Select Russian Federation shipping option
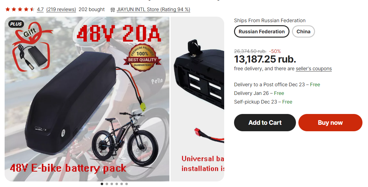Viewport: 368px width, 187px height. [262, 31]
